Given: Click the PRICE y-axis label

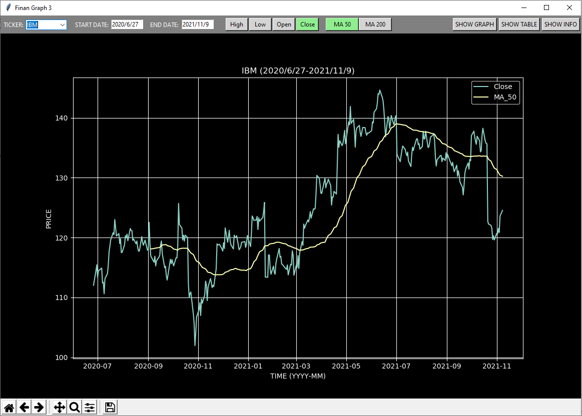Looking at the screenshot, I should 49,219.
